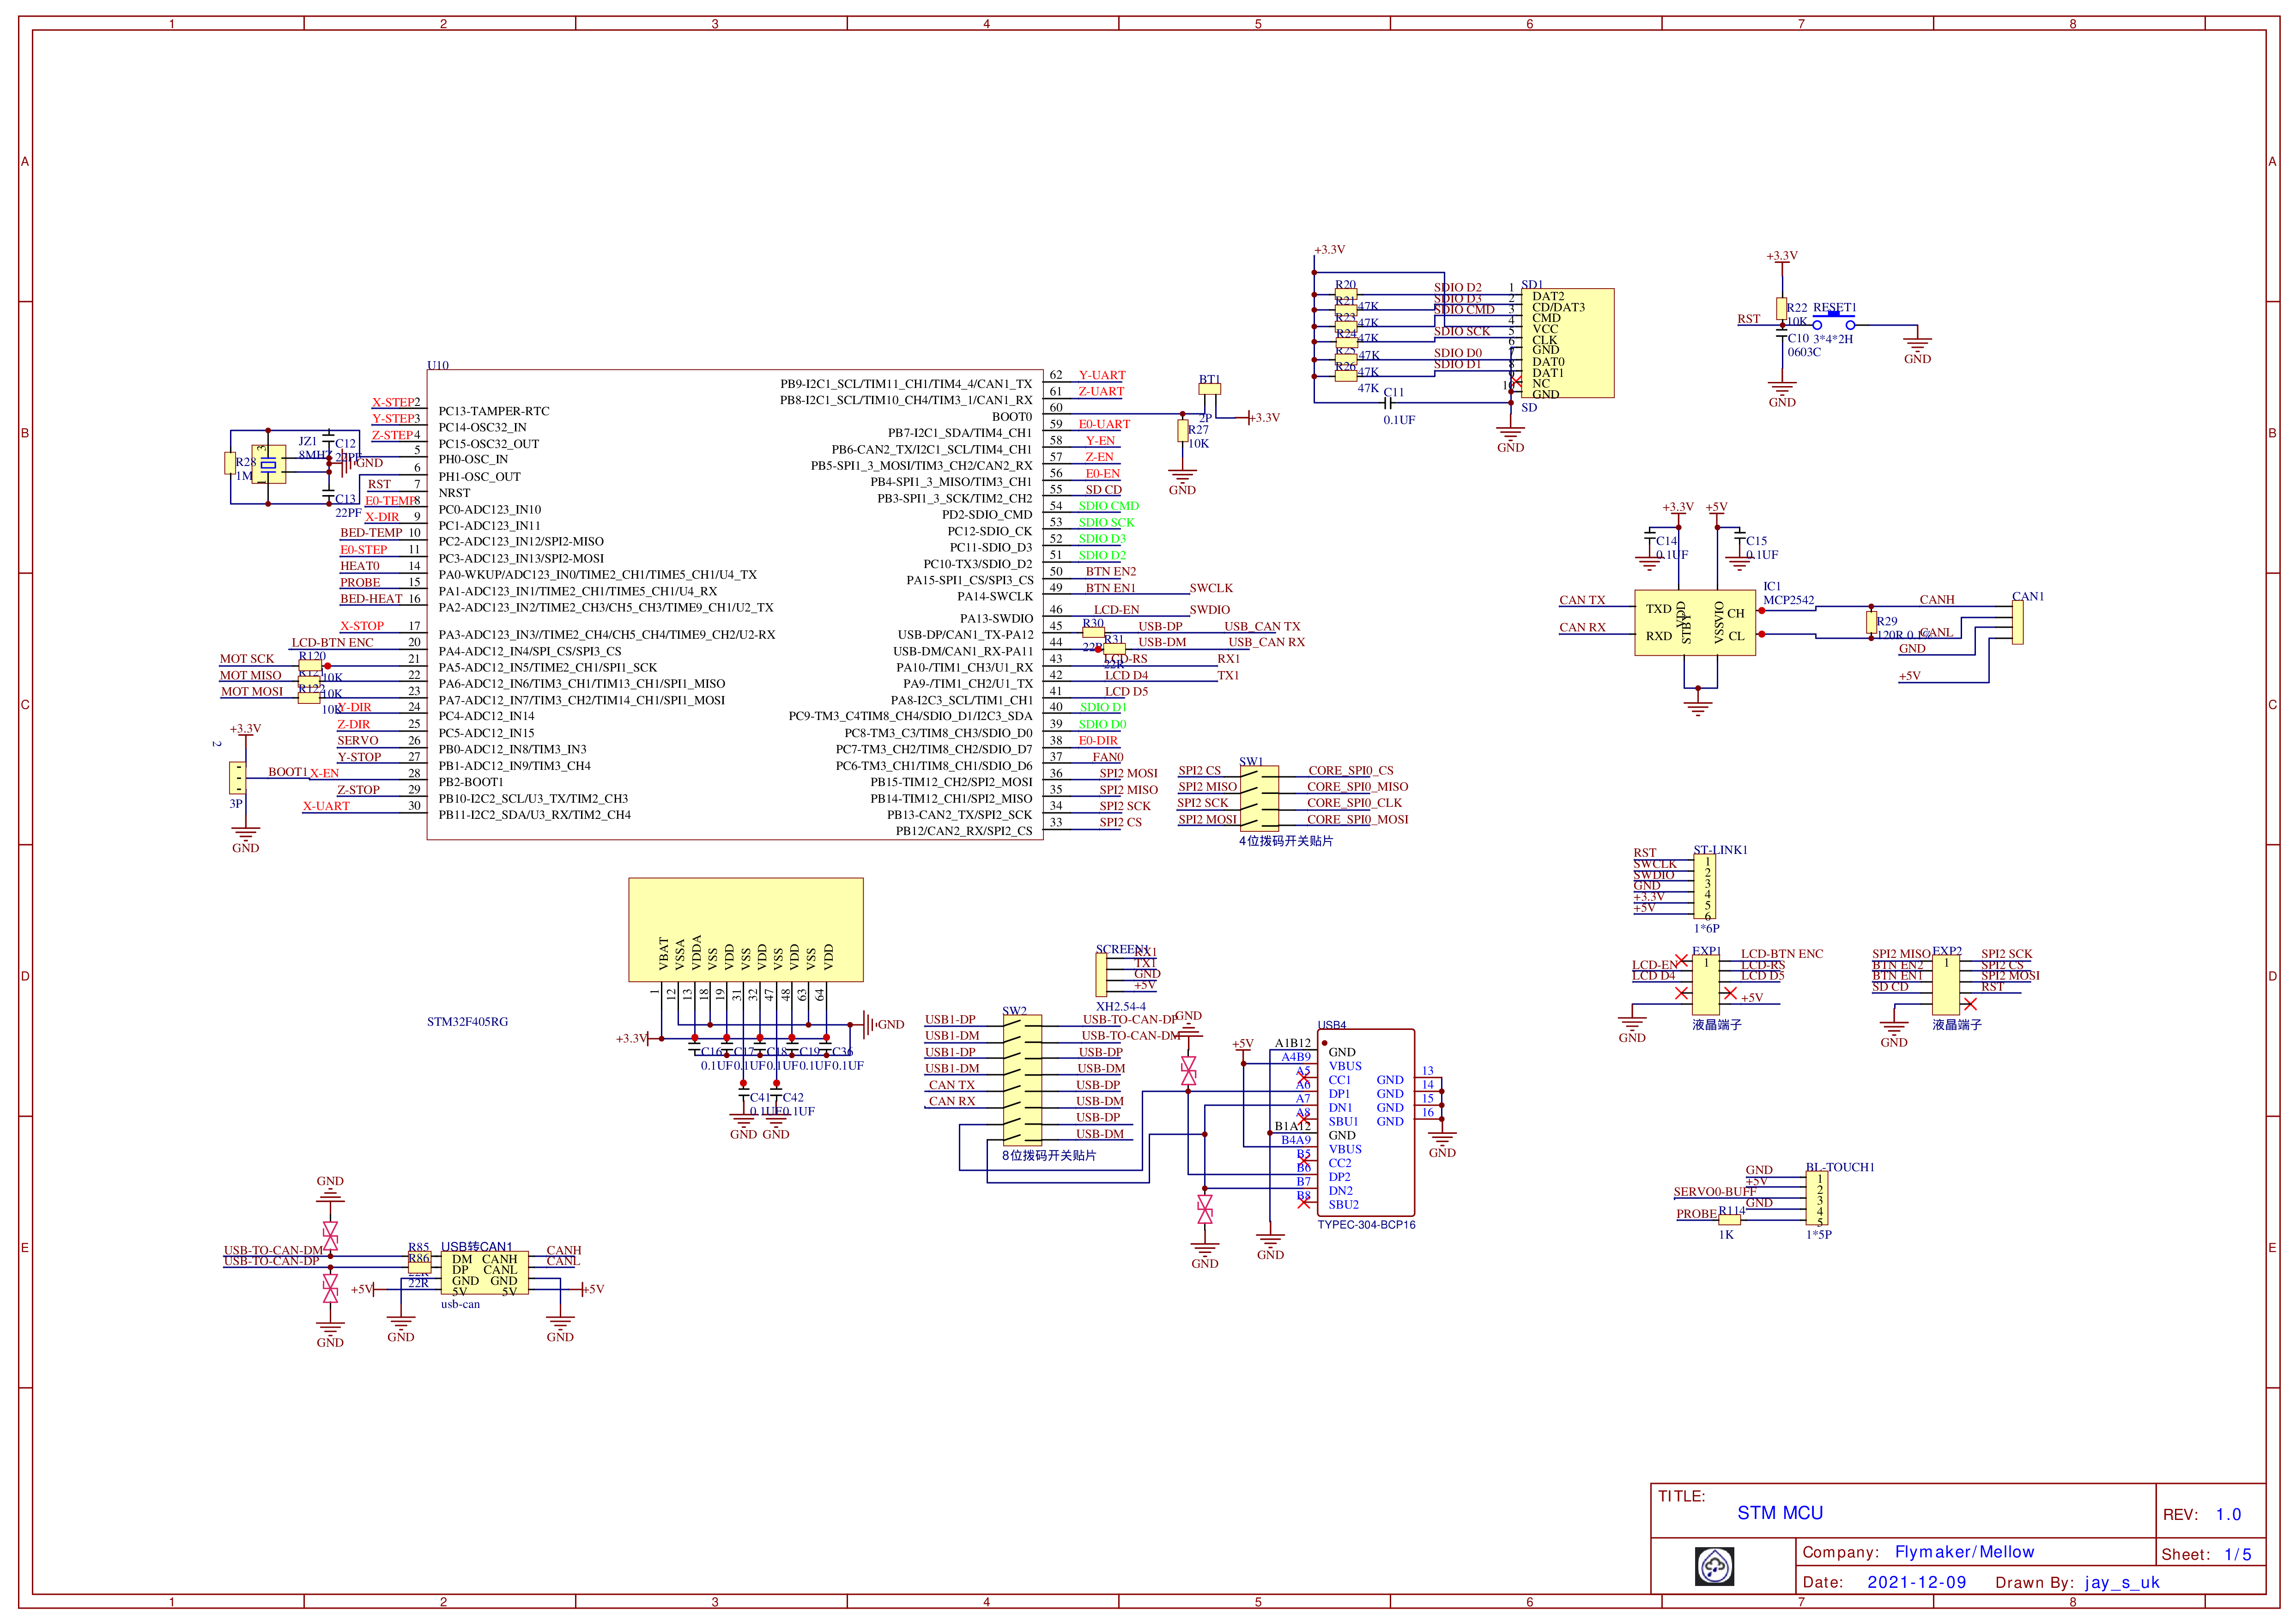The height and width of the screenshot is (1622, 2296).
Task: Click the USB4 Type-C connector symbol
Action: coord(1366,1123)
